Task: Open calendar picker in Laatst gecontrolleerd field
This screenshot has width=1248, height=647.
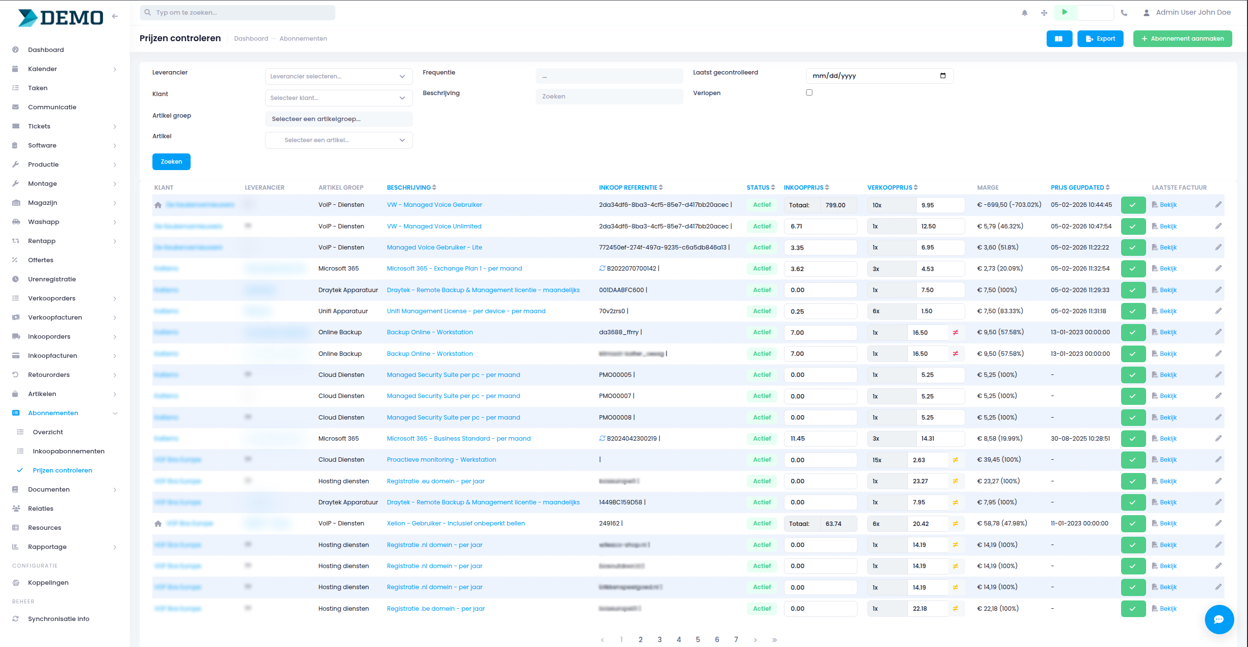Action: click(943, 75)
